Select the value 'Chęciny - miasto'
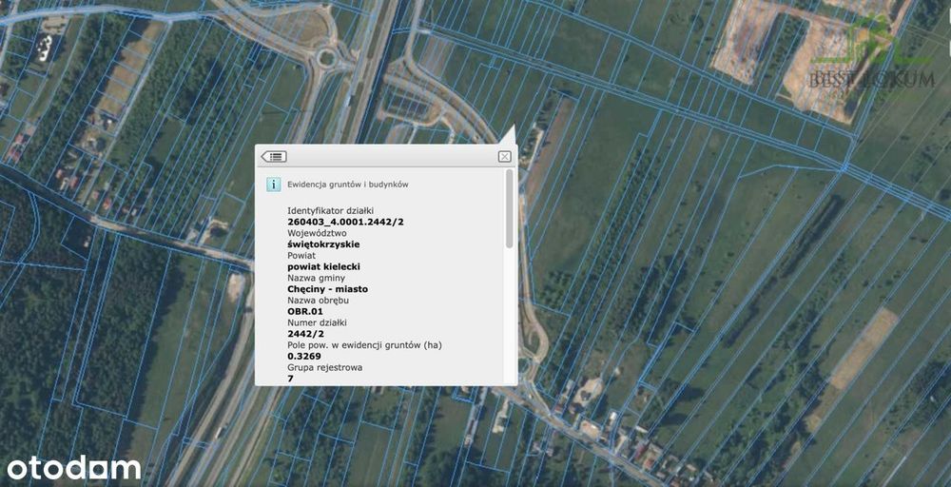 [327, 289]
